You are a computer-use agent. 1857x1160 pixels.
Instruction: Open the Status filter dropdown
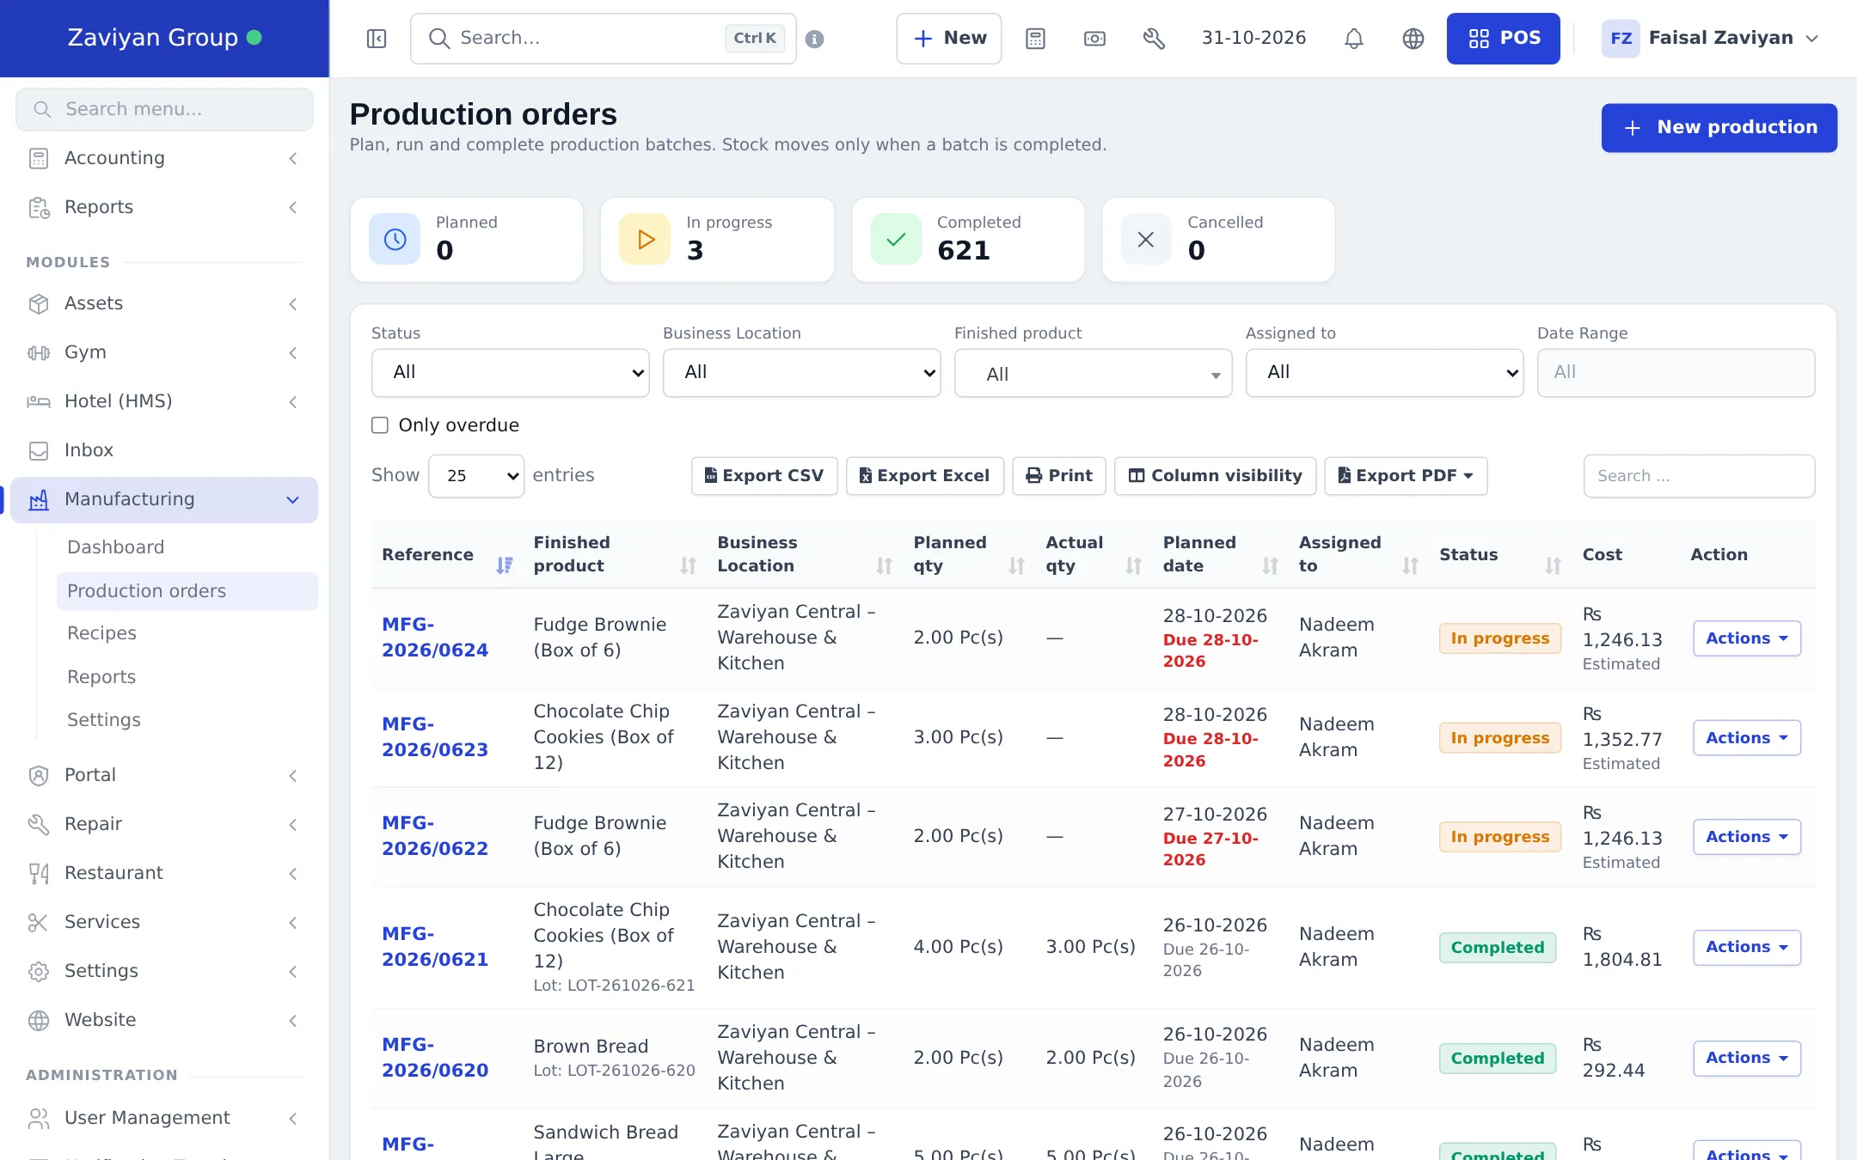coord(511,372)
